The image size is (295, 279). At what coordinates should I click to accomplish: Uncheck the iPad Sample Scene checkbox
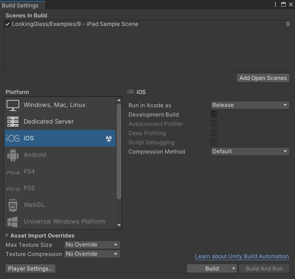[x=8, y=24]
